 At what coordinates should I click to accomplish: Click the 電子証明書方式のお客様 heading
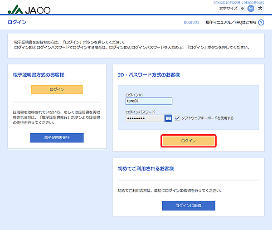[x=39, y=75]
